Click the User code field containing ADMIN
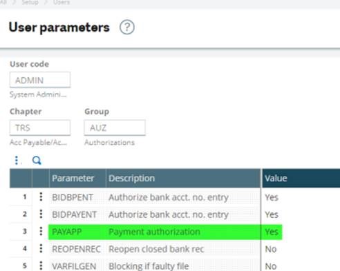The height and width of the screenshot is (271, 340). 40,80
